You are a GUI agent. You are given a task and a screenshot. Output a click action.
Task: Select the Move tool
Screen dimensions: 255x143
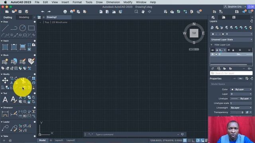pos(5,80)
